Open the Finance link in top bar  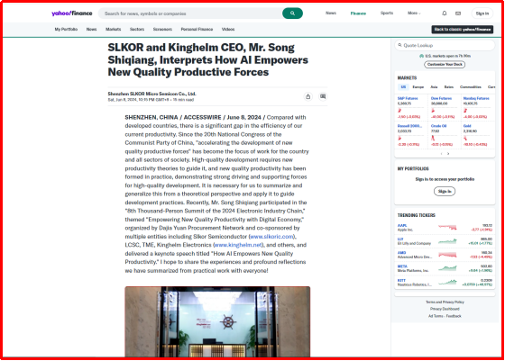coord(358,14)
